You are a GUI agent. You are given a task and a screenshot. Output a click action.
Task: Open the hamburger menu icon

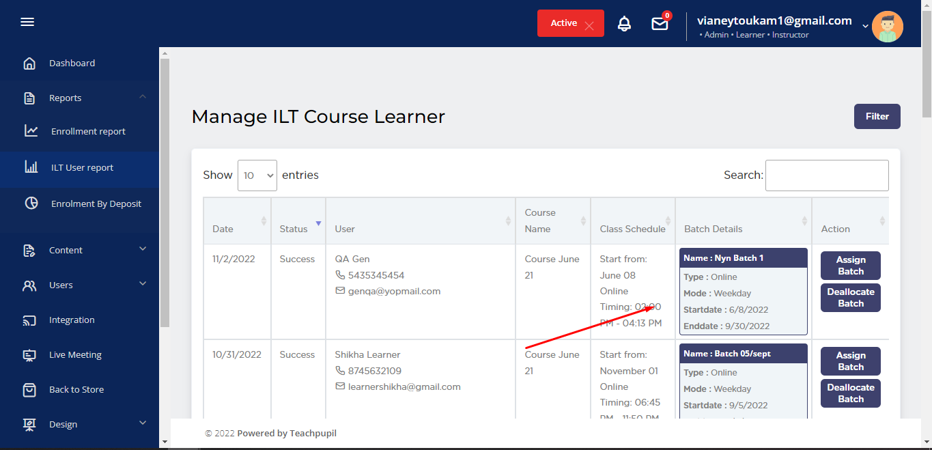[27, 23]
